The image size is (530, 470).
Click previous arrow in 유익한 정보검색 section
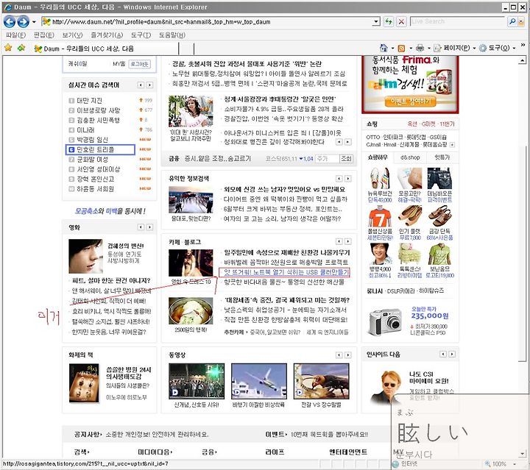[x=339, y=179]
